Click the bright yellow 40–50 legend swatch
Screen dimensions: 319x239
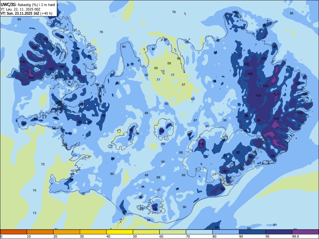(x=120, y=232)
